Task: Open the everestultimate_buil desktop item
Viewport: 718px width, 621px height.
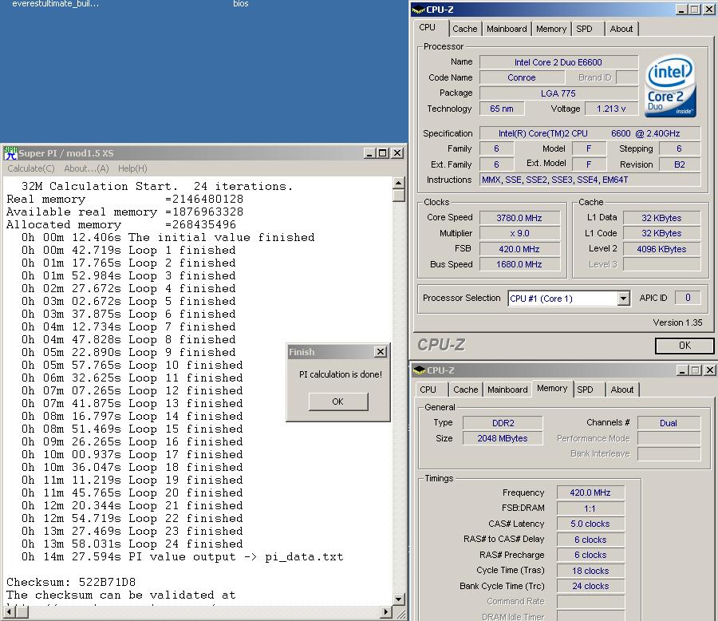Action: (x=55, y=4)
